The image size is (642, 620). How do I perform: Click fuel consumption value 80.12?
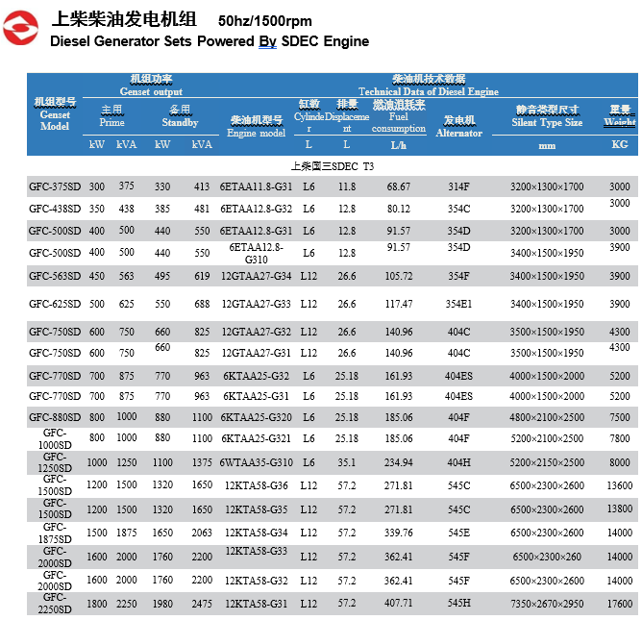pyautogui.click(x=399, y=209)
